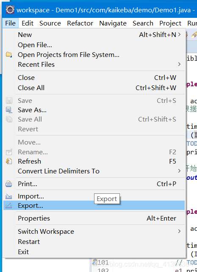The width and height of the screenshot is (197, 272).
Task: Click the Save As disk icon
Action: click(9, 110)
